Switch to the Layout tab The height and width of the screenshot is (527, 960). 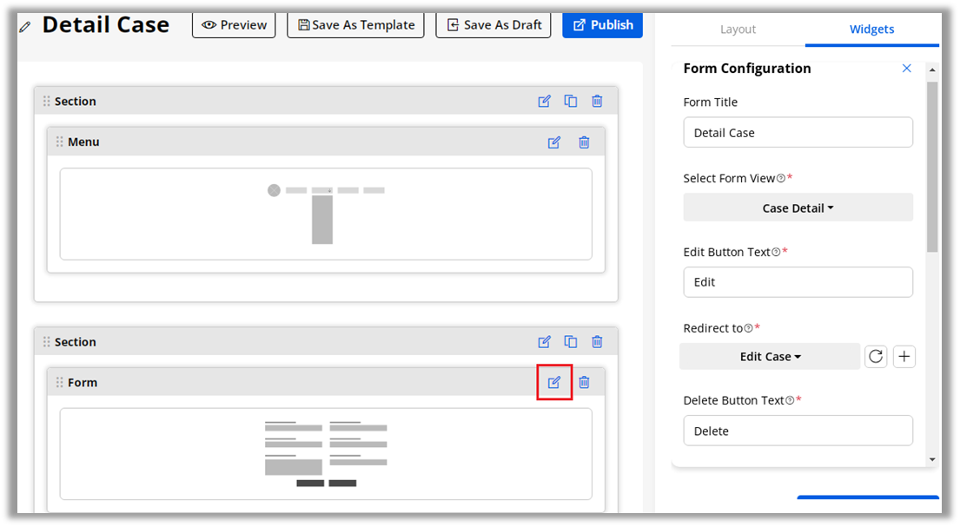(x=738, y=30)
